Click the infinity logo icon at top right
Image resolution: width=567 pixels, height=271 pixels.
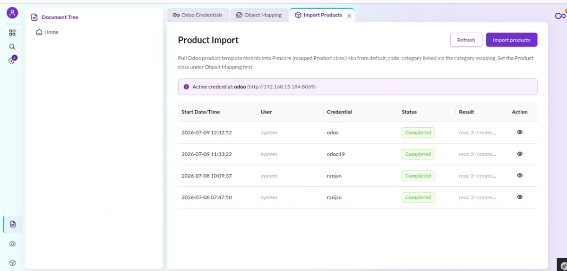click(x=560, y=16)
